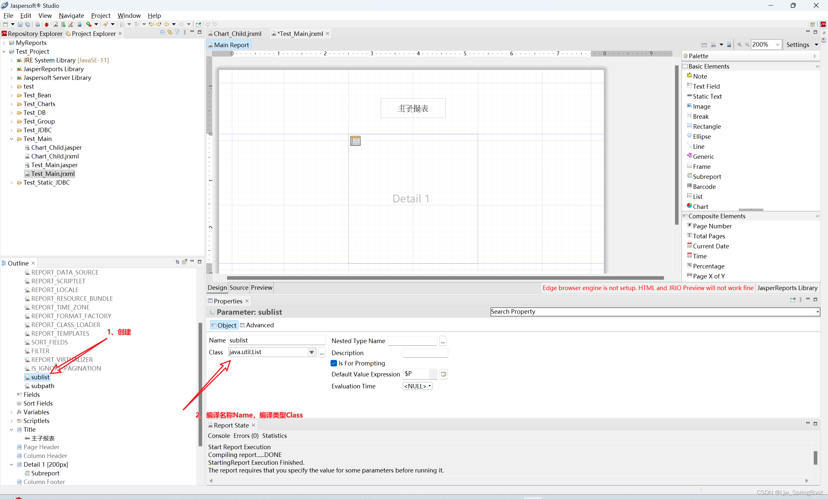Click the bug icon in toolbar

coord(46,24)
